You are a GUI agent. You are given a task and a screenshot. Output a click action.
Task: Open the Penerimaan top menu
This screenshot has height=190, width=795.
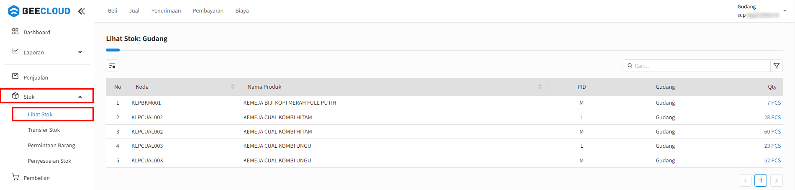166,11
